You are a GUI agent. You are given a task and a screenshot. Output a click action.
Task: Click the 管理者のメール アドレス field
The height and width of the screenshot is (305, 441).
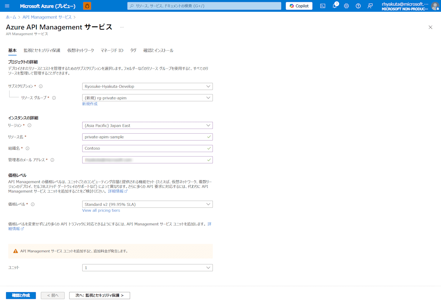click(x=147, y=160)
